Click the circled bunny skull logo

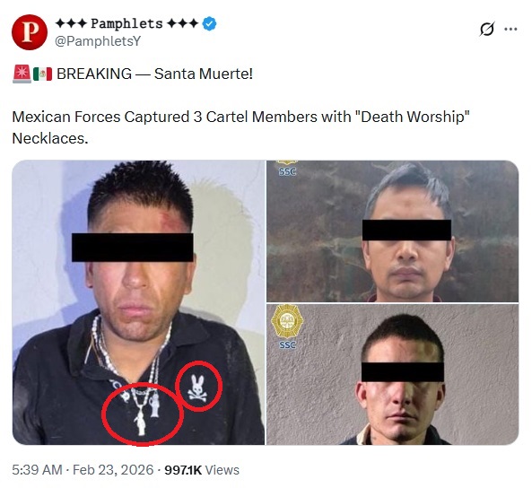(x=198, y=387)
